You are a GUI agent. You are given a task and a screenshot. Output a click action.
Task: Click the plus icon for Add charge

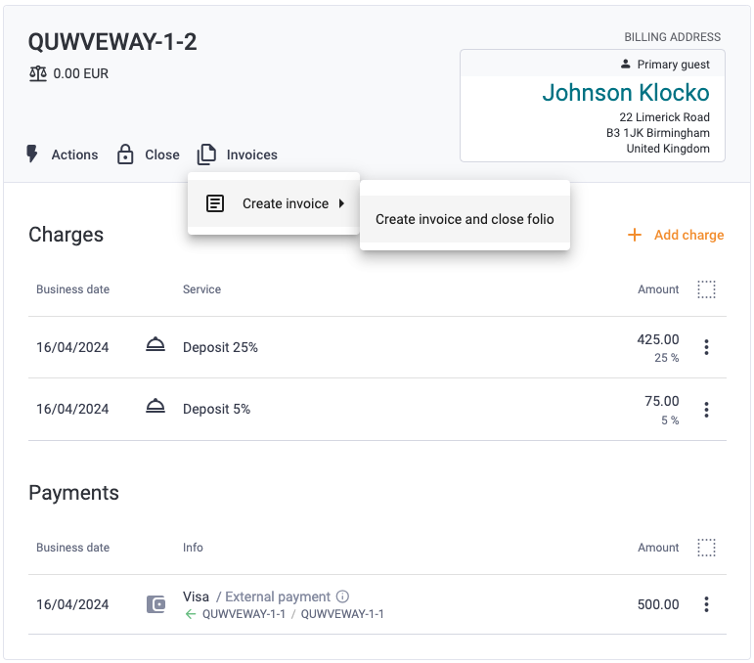(x=635, y=235)
